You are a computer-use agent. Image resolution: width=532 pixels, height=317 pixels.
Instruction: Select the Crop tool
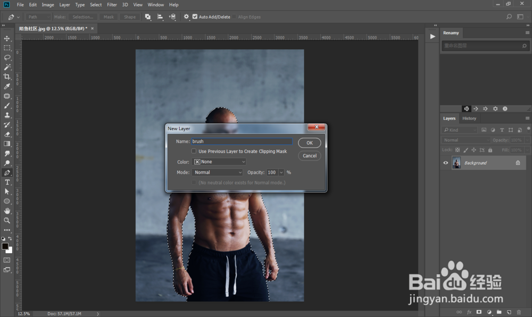[7, 76]
